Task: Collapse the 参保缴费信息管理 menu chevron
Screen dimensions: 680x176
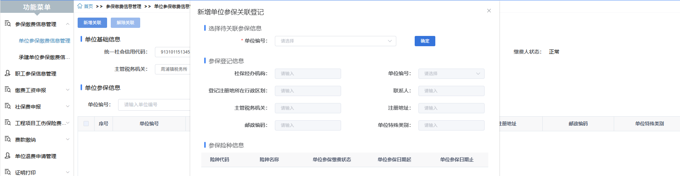Action: pyautogui.click(x=68, y=24)
